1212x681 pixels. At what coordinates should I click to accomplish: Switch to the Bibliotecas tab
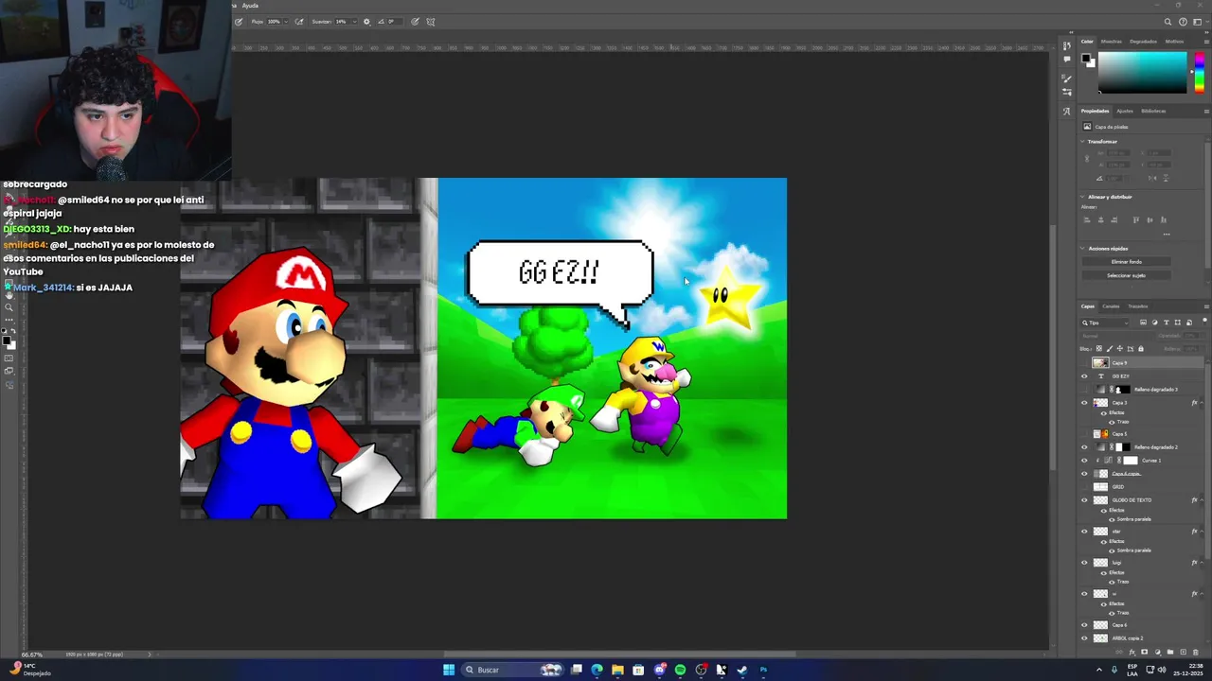click(1153, 111)
